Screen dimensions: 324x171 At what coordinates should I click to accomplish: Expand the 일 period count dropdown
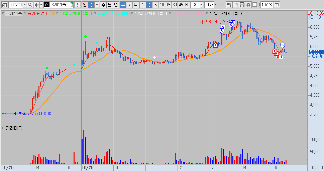[x=97, y=5]
